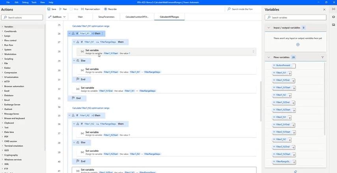This screenshot has height=173, width=337.
Task: Close the Variables panel
Action: pyautogui.click(x=324, y=9)
